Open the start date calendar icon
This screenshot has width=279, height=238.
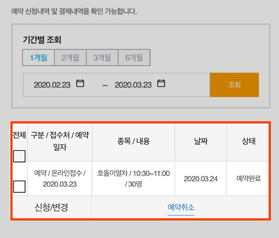(81, 84)
